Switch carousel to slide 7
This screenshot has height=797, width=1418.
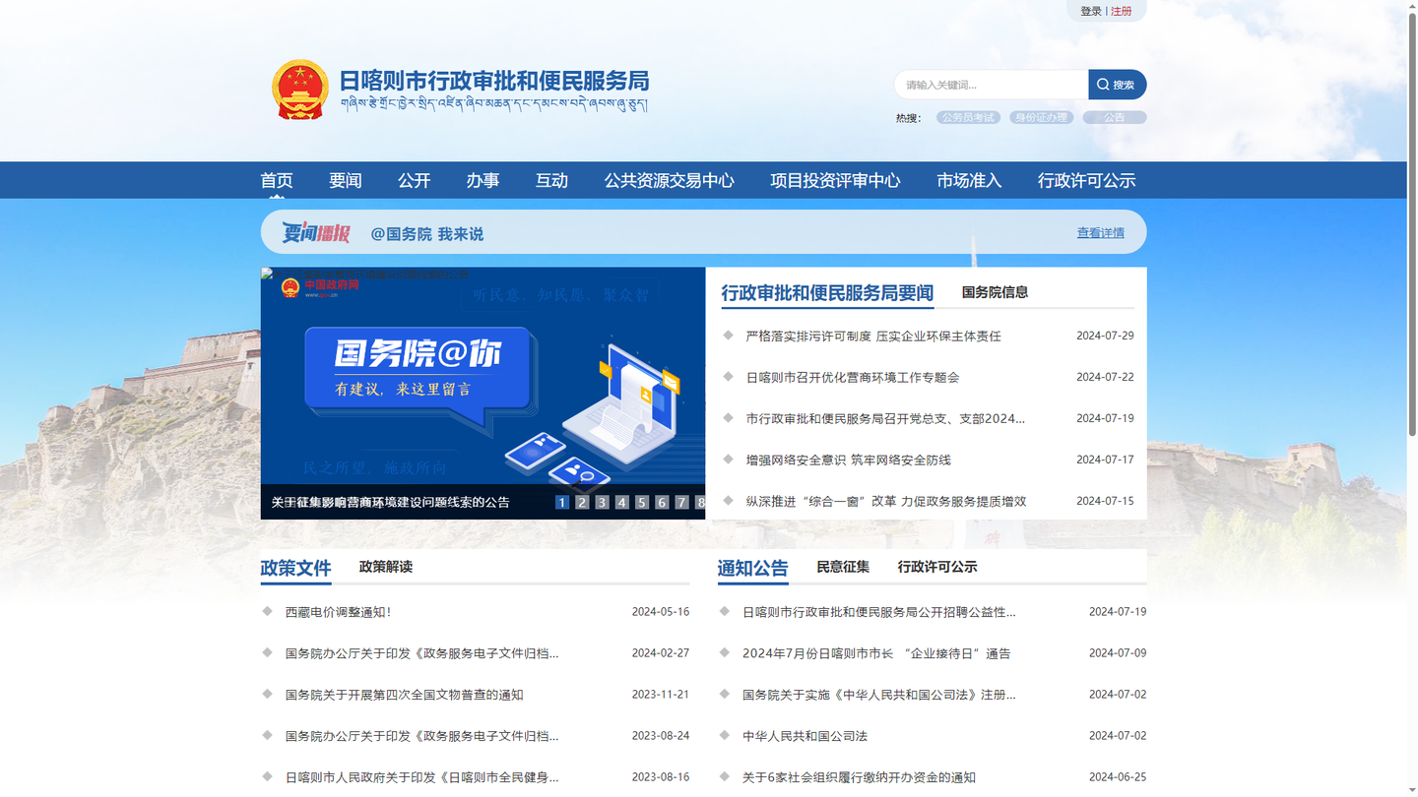pyautogui.click(x=681, y=502)
